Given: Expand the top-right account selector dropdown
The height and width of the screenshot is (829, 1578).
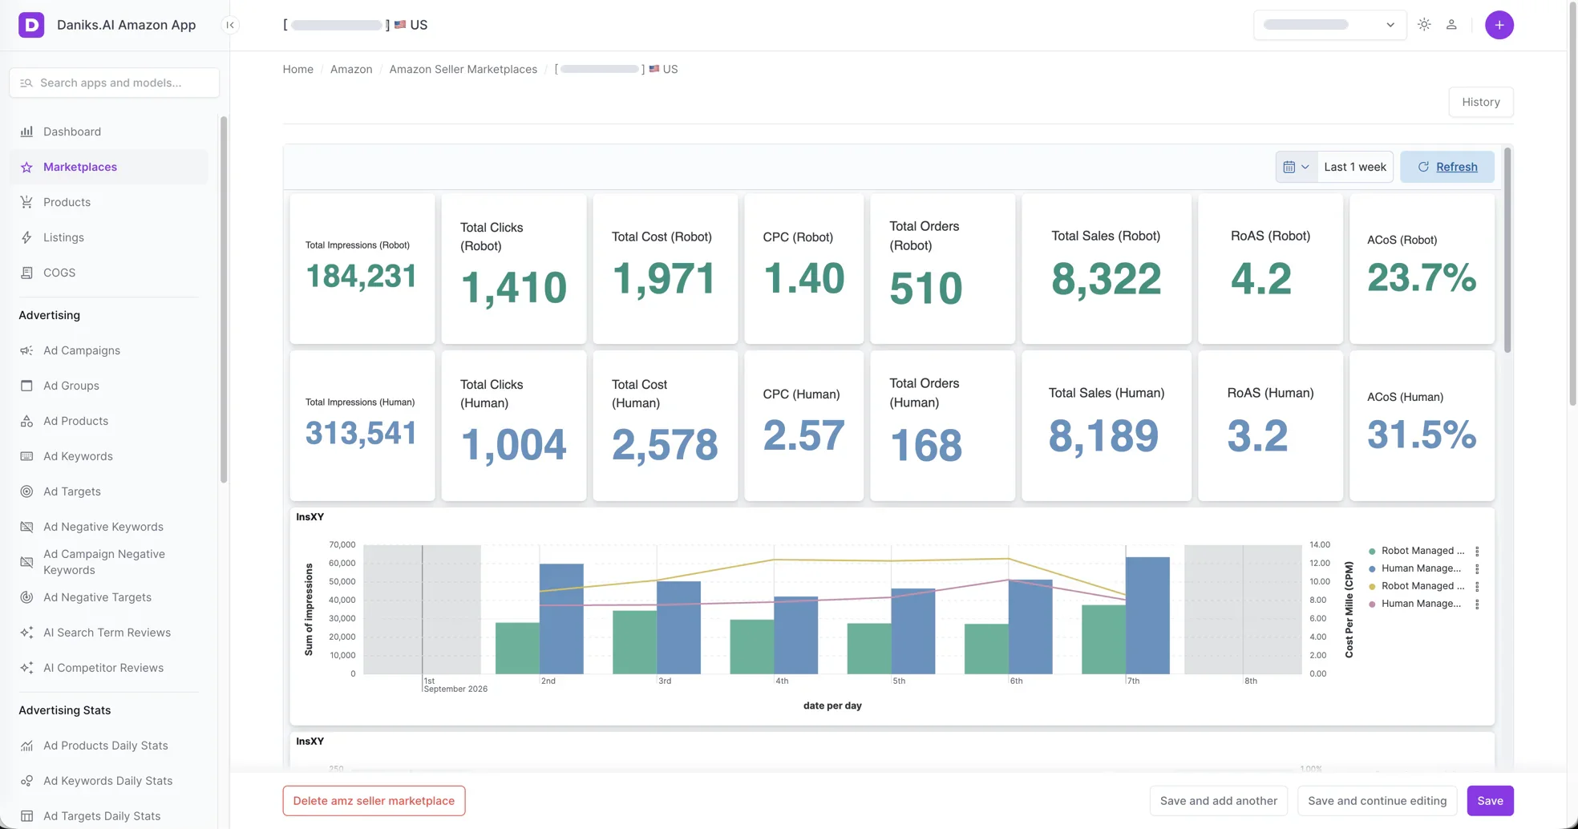Looking at the screenshot, I should 1329,25.
